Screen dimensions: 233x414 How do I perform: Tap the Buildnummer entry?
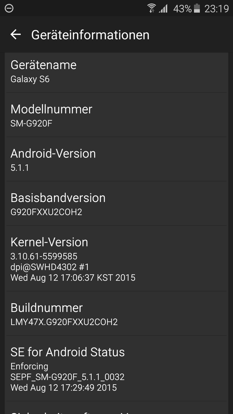(x=116, y=314)
